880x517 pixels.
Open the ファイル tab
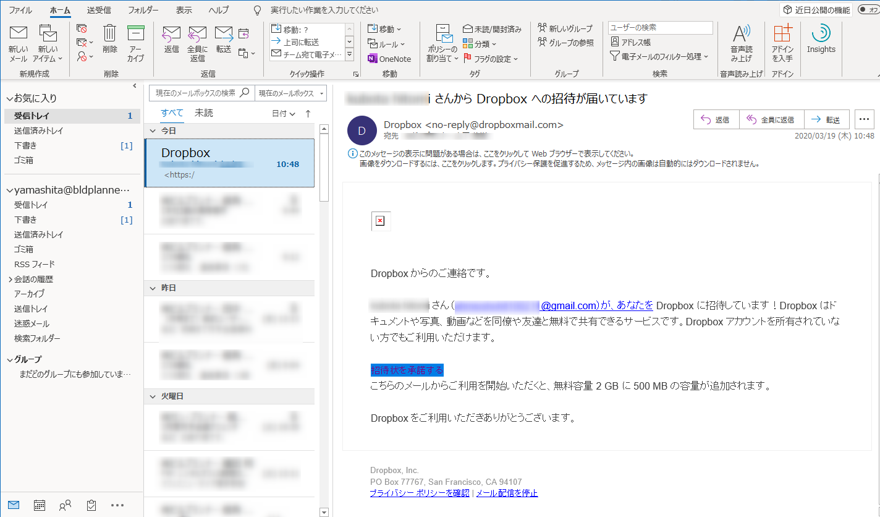20,10
